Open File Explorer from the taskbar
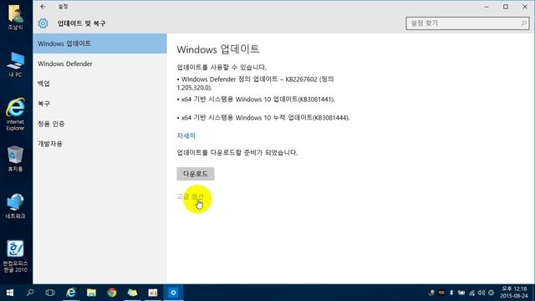The height and width of the screenshot is (301, 535). point(91,293)
